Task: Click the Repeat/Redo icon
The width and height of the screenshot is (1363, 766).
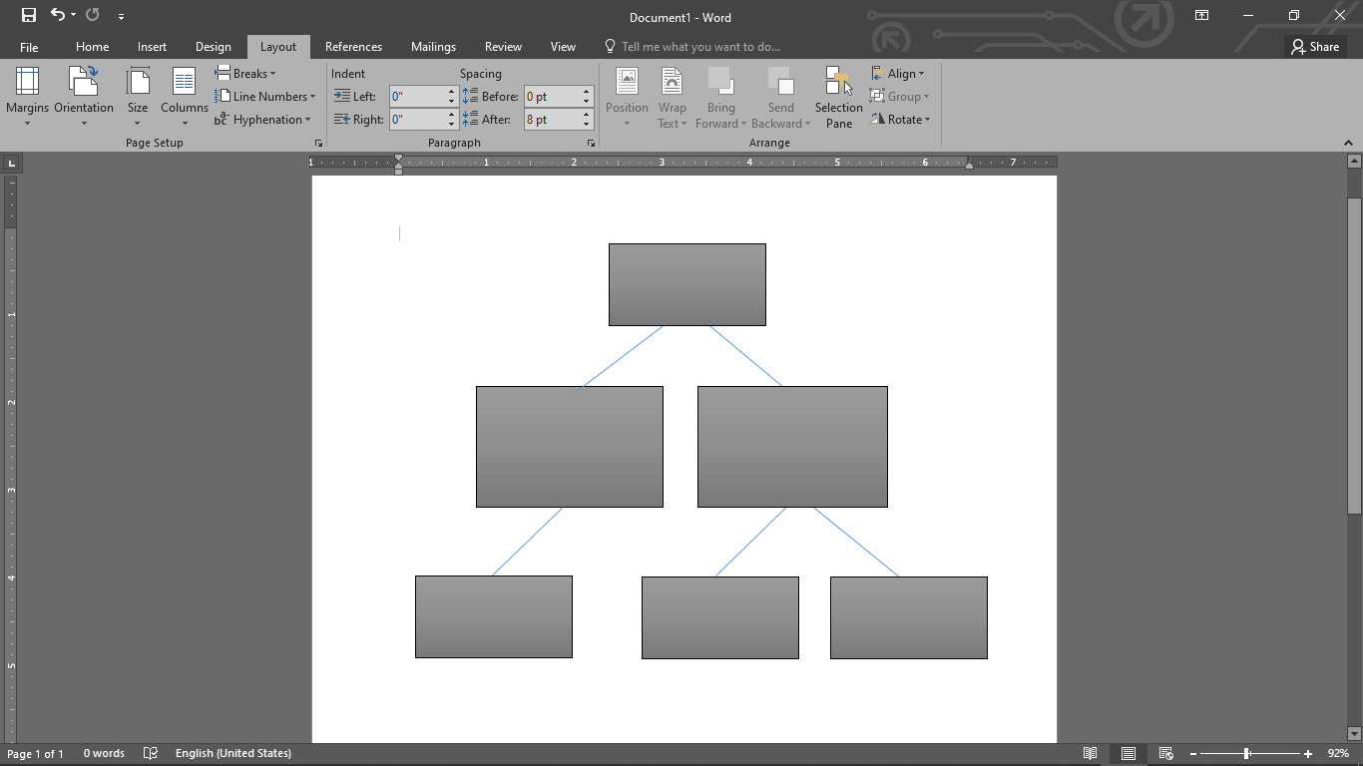Action: [93, 15]
